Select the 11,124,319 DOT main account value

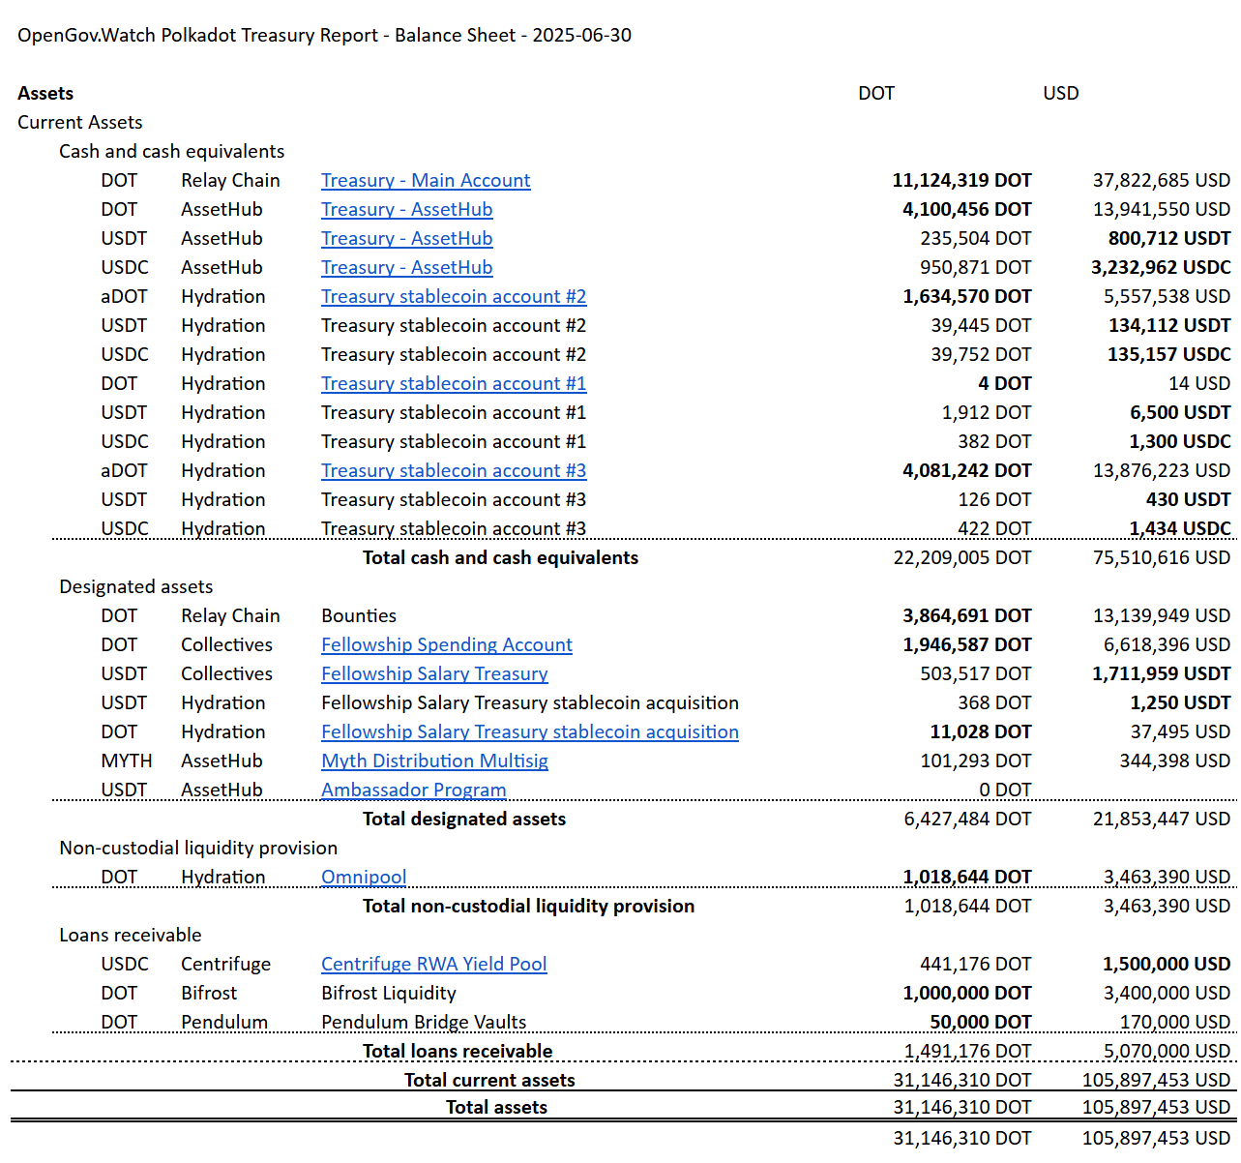961,180
